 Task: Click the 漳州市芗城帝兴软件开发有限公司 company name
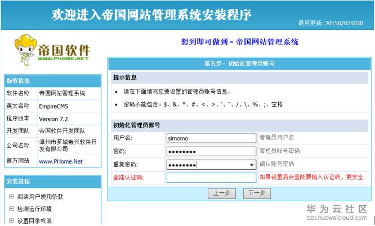[68, 146]
